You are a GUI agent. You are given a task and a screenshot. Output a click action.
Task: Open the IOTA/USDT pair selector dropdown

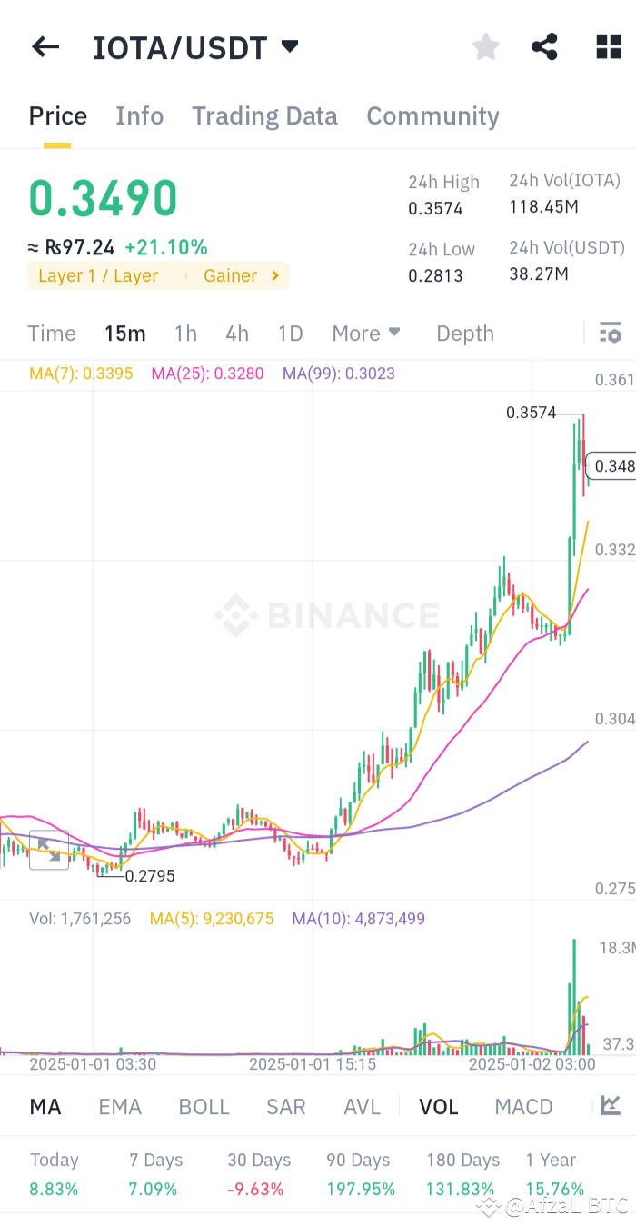[x=288, y=46]
